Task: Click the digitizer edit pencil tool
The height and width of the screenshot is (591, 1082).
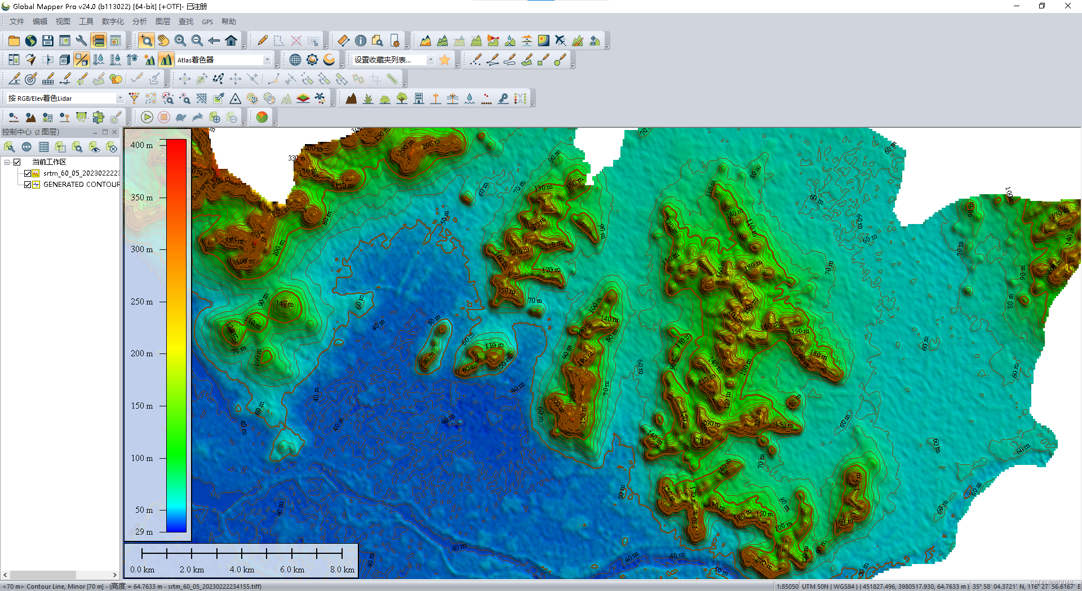Action: pos(263,41)
